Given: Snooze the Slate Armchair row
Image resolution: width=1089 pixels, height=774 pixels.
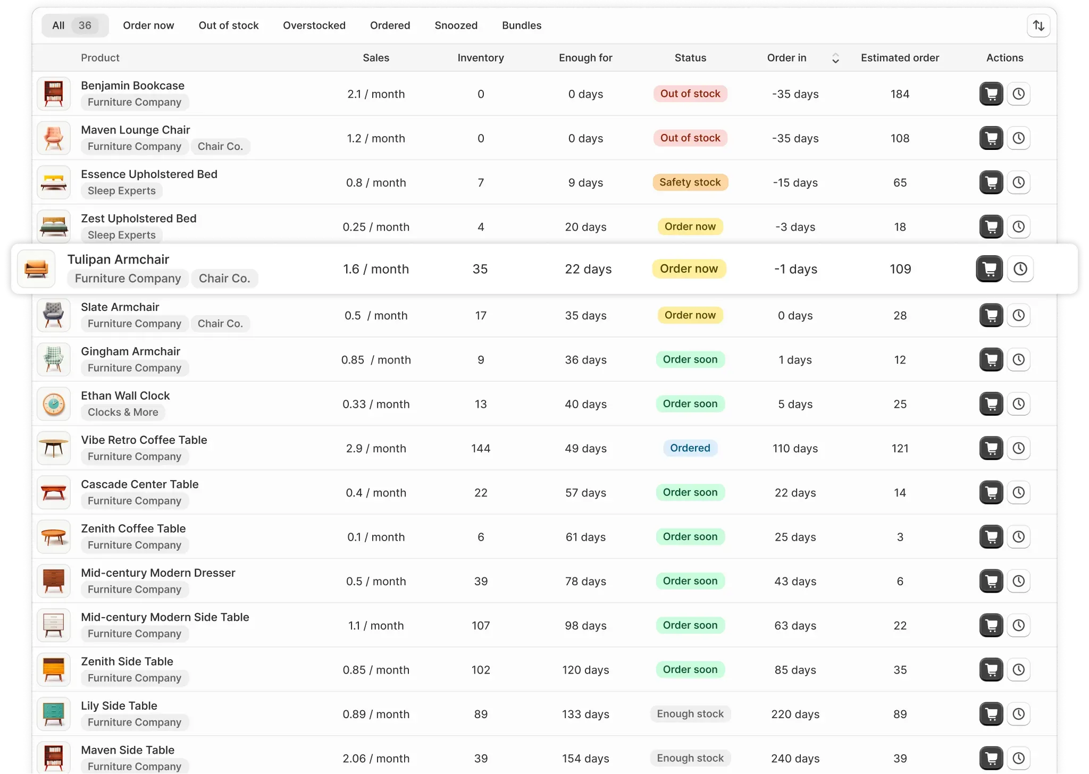Looking at the screenshot, I should [x=1019, y=315].
